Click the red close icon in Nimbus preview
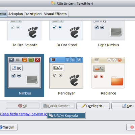The width and height of the screenshot is (135, 135). tap(37, 60)
